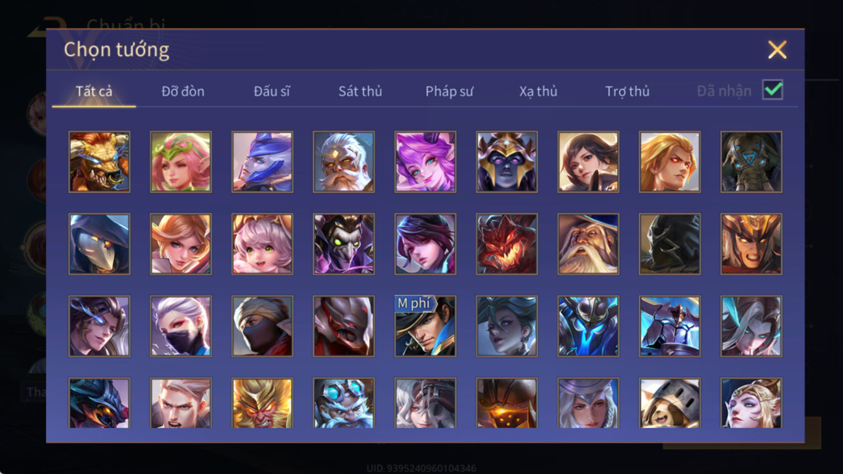843x474 pixels.
Task: Filter heroes by 'Đấu sĩ' tab
Action: tap(272, 91)
